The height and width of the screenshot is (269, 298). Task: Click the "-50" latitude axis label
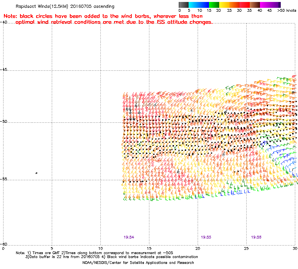click(x=4, y=121)
